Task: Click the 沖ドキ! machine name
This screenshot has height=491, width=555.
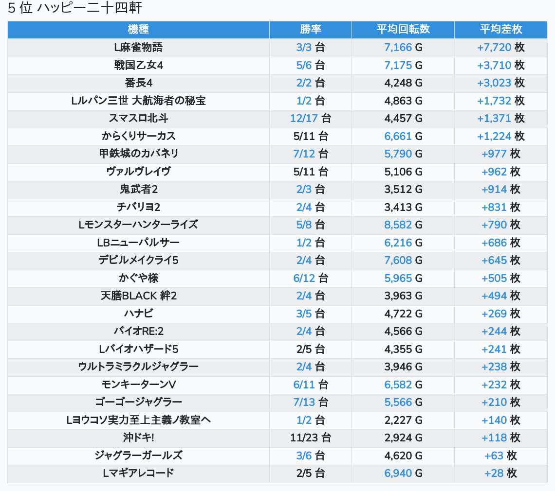Action: click(x=138, y=438)
